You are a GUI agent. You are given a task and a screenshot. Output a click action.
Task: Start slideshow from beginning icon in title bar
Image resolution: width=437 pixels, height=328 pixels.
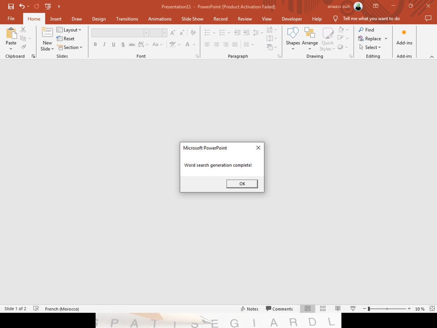click(48, 6)
